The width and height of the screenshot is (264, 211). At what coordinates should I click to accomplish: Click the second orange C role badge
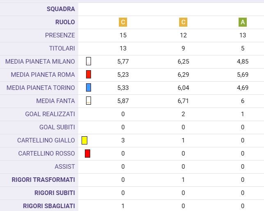183,22
